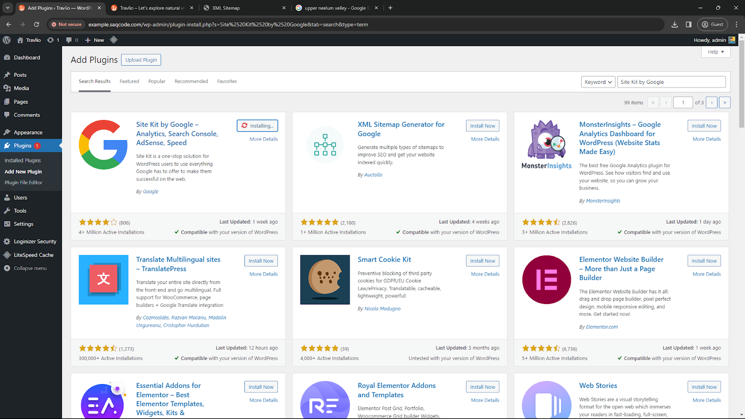This screenshot has height=419, width=745.
Task: Switch to the Popular tab
Action: click(x=157, y=81)
